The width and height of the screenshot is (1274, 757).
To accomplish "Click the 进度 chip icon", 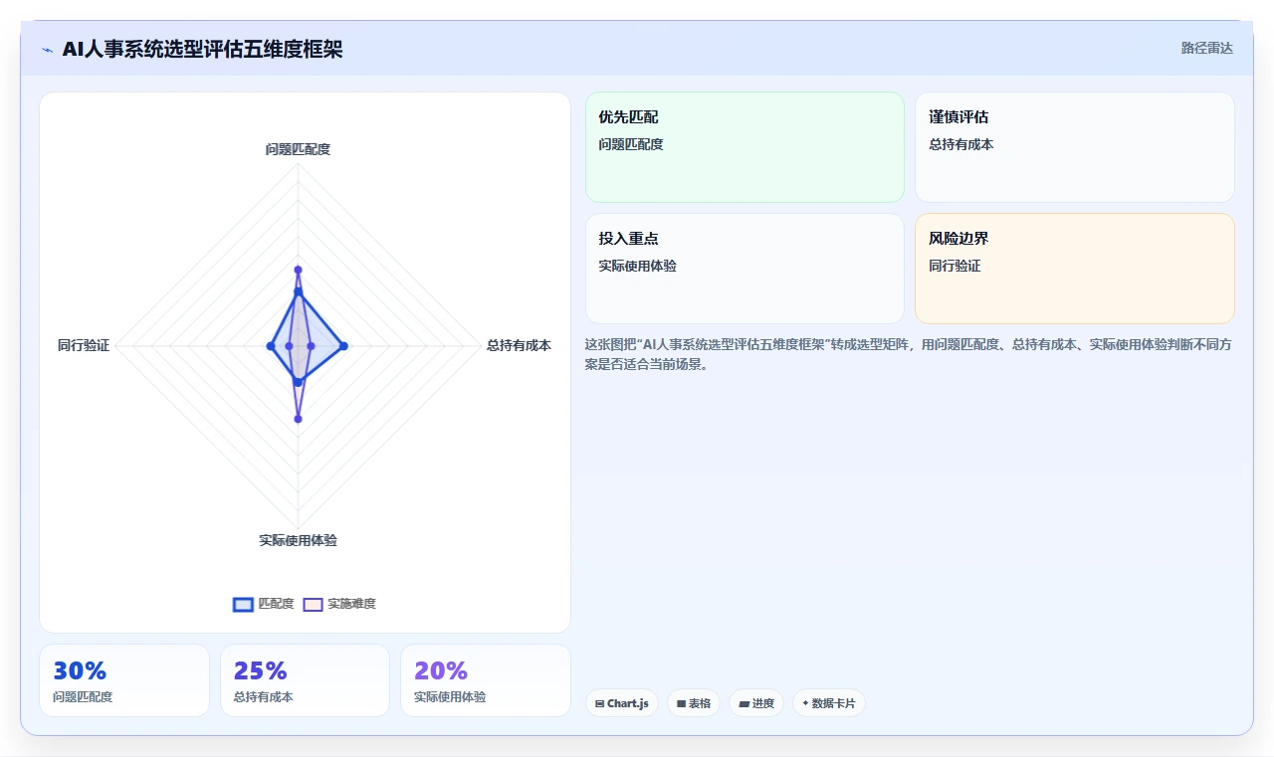I will 743,703.
